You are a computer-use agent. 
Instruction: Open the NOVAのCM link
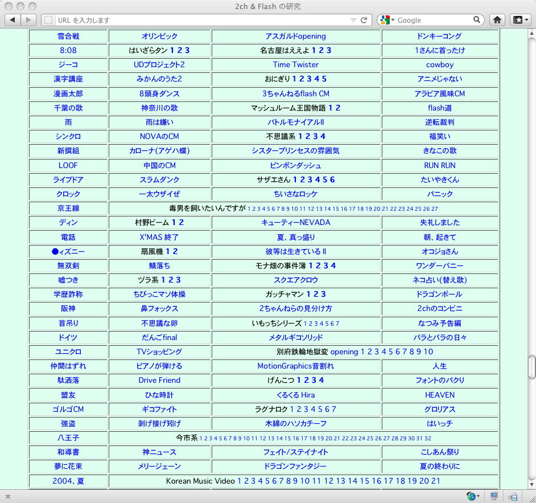pyautogui.click(x=159, y=137)
